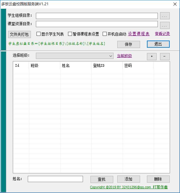180x193 pixels.
Task: Open the Copyright 打赏作者 link
Action: (x=129, y=187)
